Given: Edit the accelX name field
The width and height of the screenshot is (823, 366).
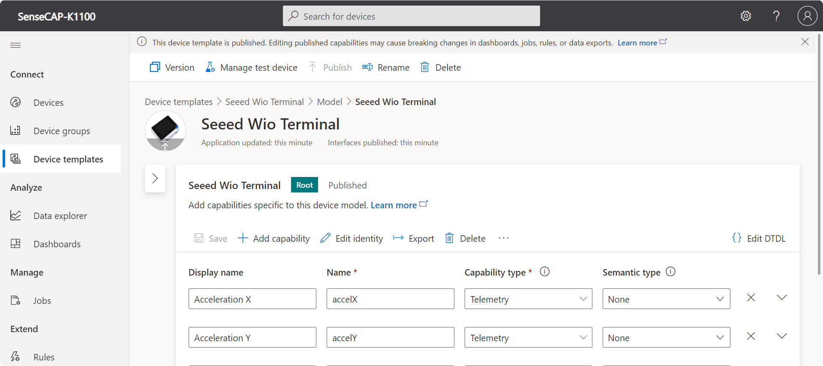Looking at the screenshot, I should click(390, 299).
